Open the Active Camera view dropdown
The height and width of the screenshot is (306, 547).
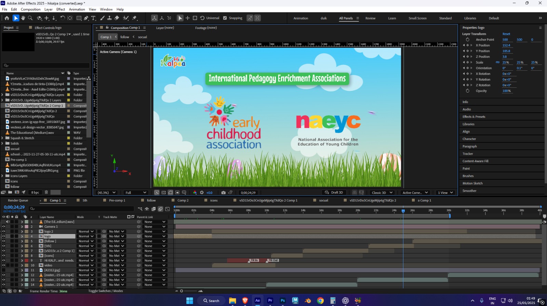click(415, 193)
